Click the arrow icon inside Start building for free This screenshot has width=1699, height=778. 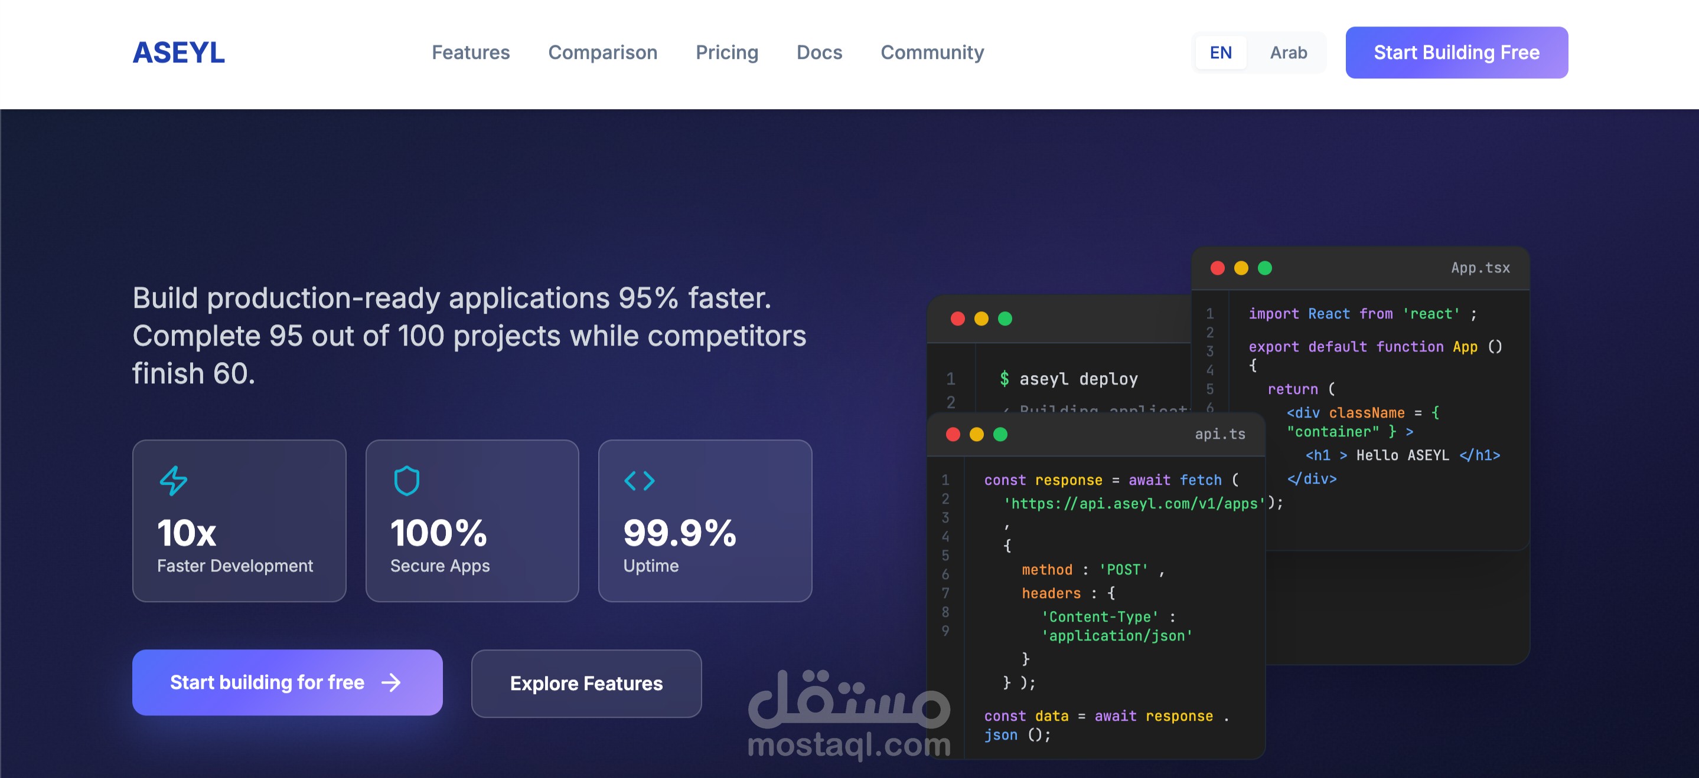pos(392,682)
